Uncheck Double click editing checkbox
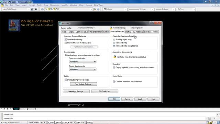Screen dimensions: 220x124 pos(66,40)
